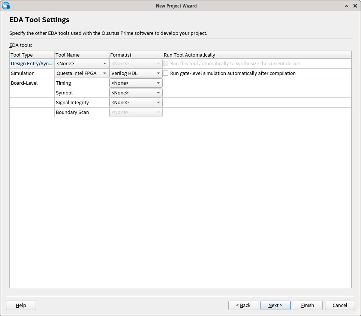361x316 pixels.
Task: Select the Design Entry/Syn... row cell
Action: (32, 63)
